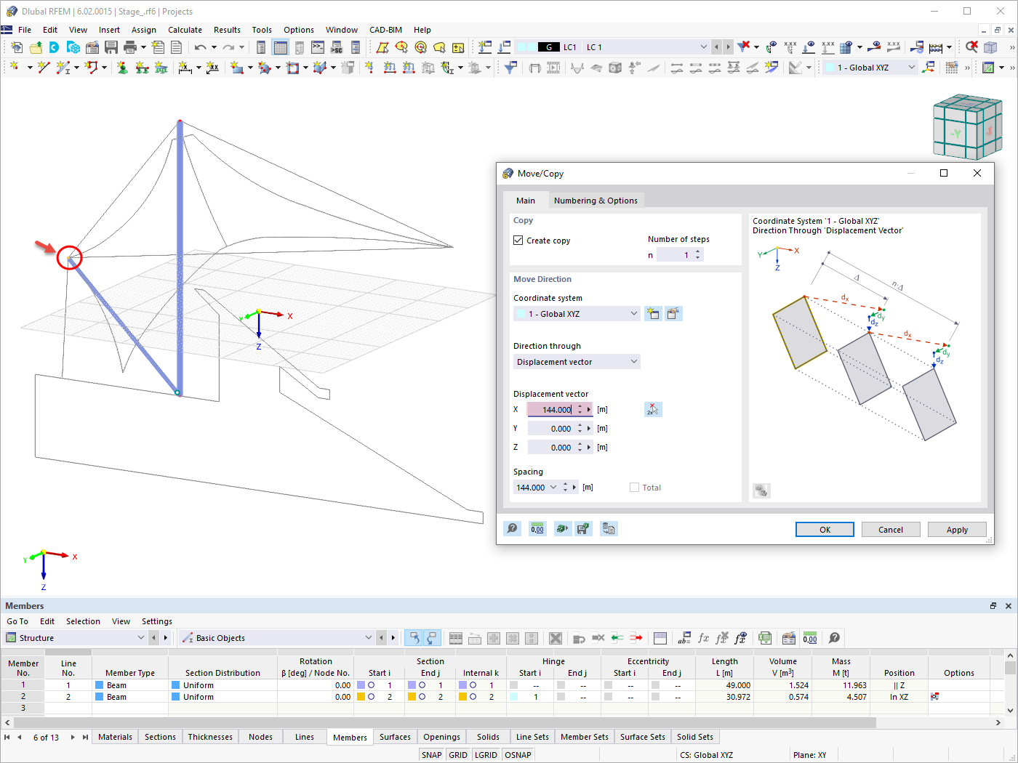
Task: Open the Spacing value dropdown
Action: point(553,488)
